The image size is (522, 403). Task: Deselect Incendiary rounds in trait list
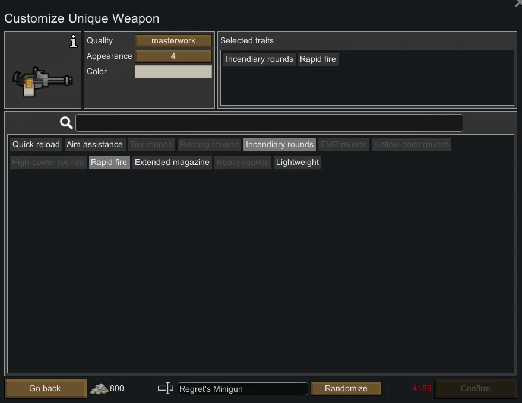tap(280, 144)
